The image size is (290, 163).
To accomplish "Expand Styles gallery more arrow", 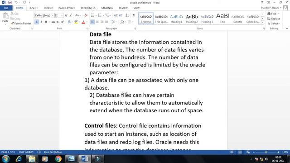I will point(262,22).
